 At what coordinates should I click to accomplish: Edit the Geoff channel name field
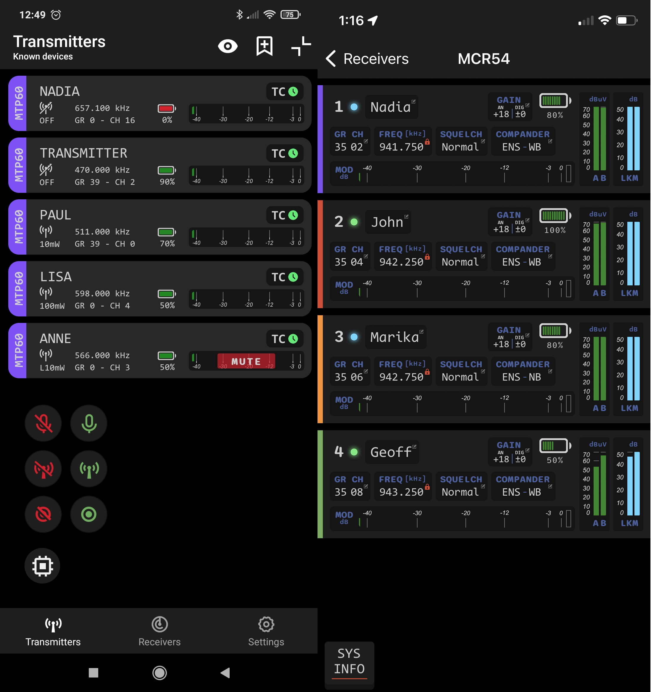point(392,452)
